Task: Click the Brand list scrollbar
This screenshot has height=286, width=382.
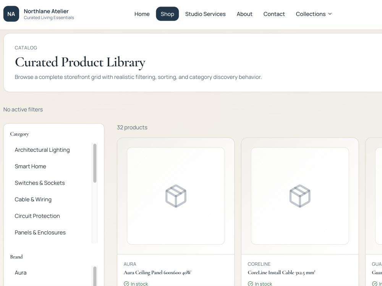Action: tap(95, 276)
